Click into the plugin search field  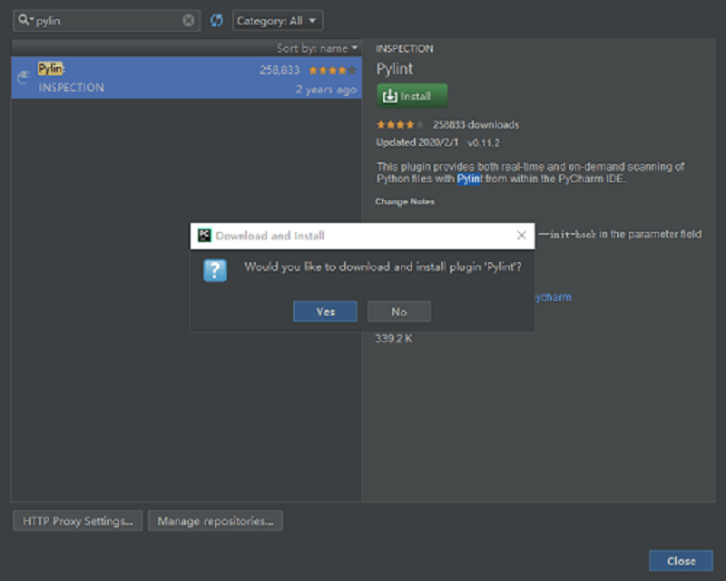[x=107, y=21]
